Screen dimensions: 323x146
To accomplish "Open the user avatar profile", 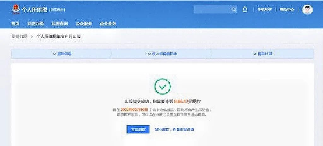I will pyautogui.click(x=307, y=9).
